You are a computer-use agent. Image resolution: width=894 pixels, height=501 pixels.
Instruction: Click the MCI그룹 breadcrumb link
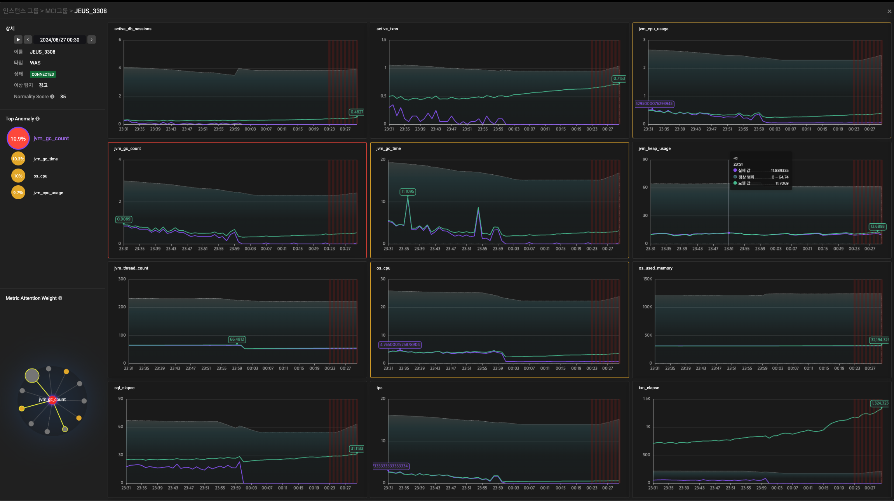click(56, 11)
